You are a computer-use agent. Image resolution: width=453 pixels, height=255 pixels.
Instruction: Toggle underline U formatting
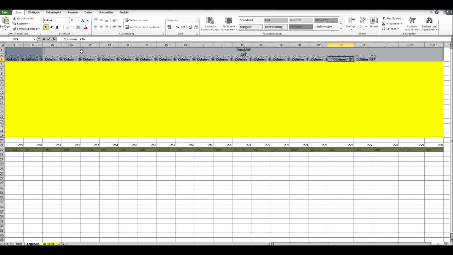pos(57,27)
